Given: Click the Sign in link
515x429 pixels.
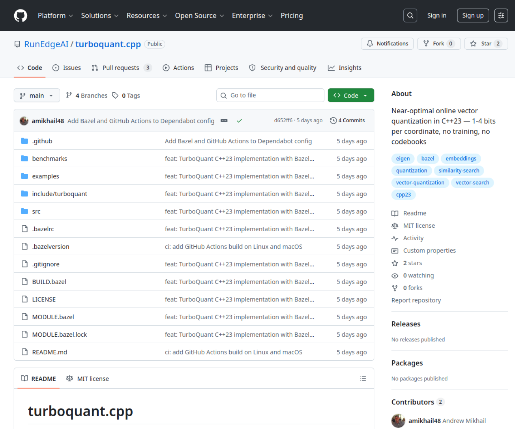Looking at the screenshot, I should [x=437, y=15].
